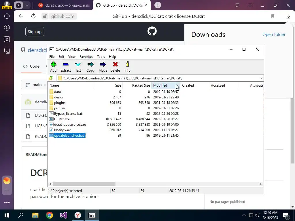This screenshot has width=295, height=221.
Task: Open Visual Studio from the taskbar
Action: coord(64,215)
